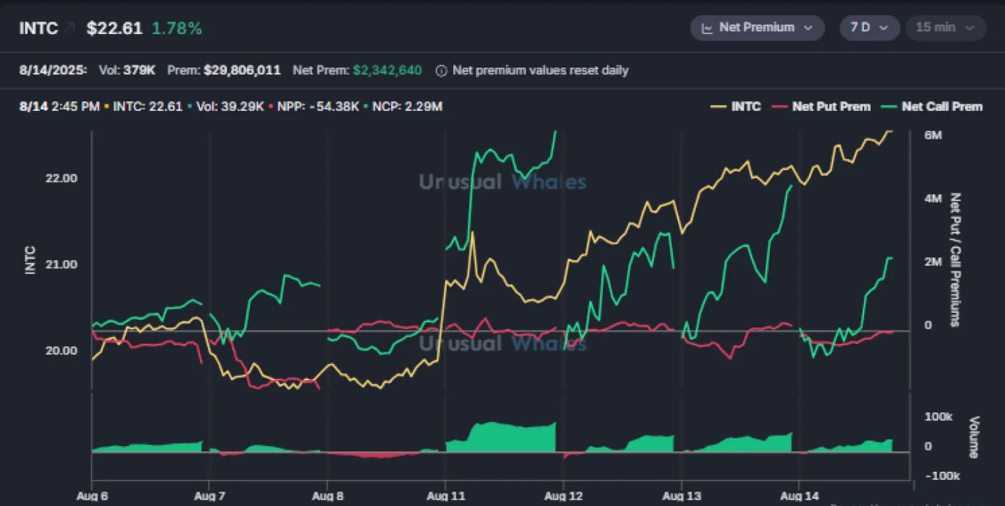
Task: Click the 21.00 price axis label
Action: click(x=62, y=264)
